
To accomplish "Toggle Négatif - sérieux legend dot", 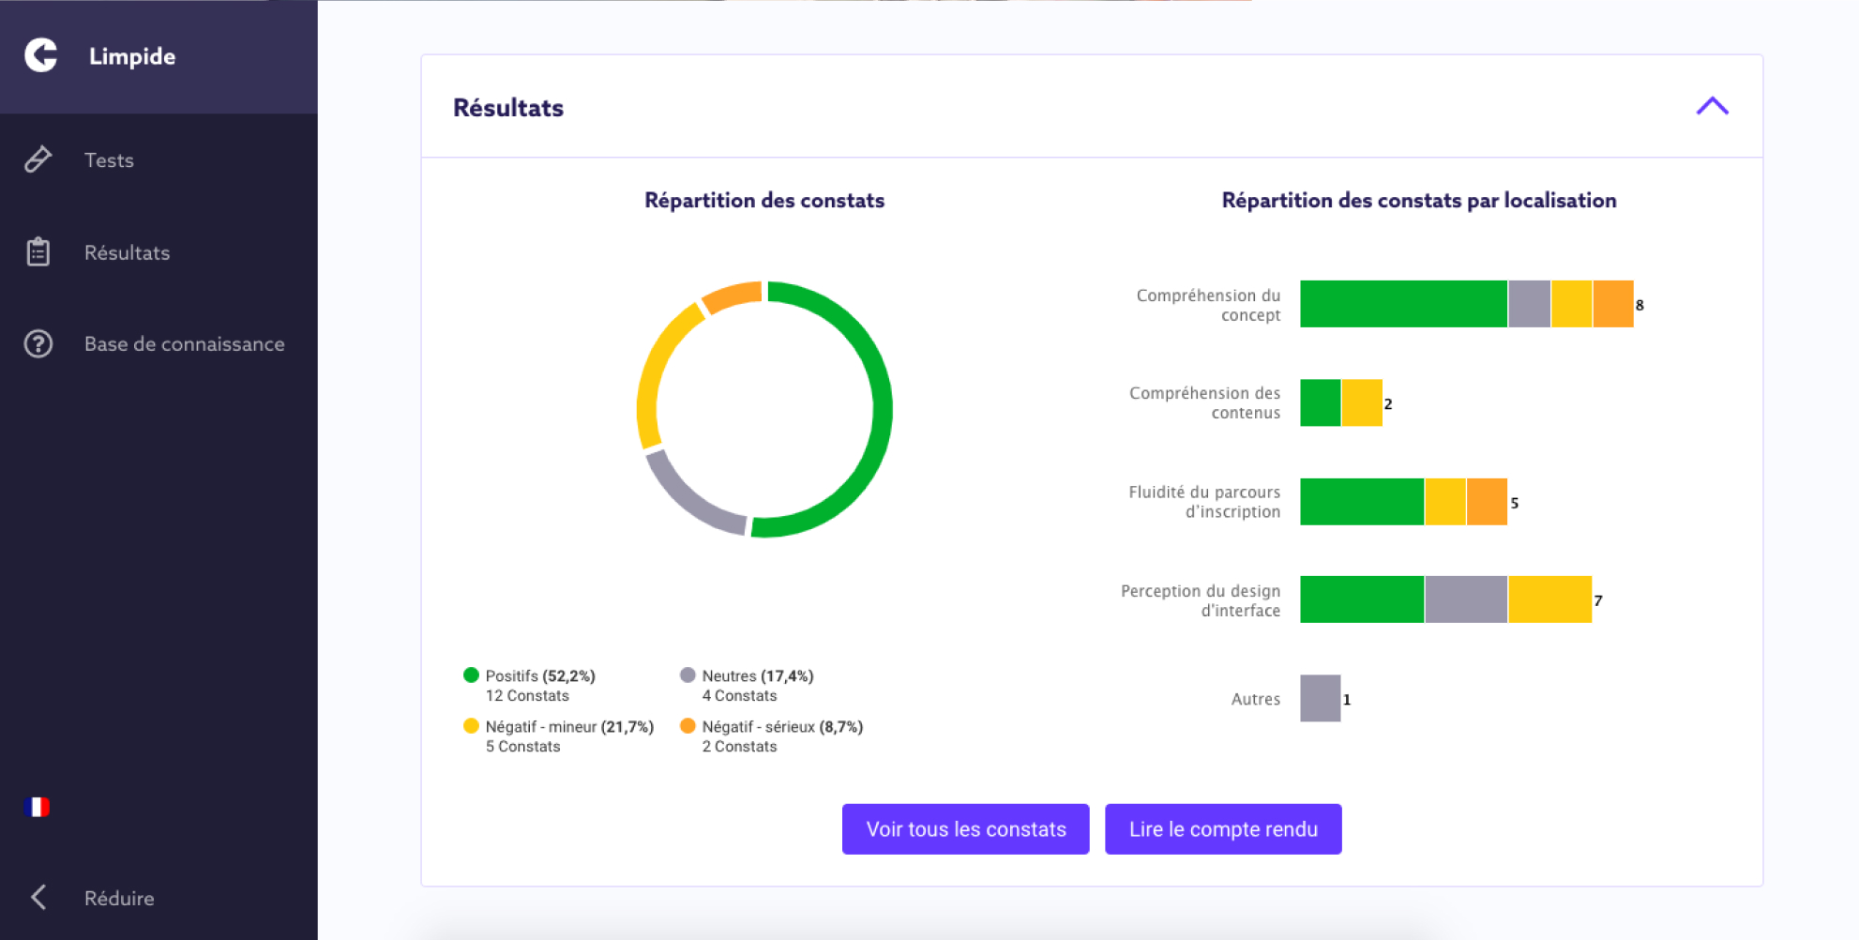I will [x=688, y=726].
